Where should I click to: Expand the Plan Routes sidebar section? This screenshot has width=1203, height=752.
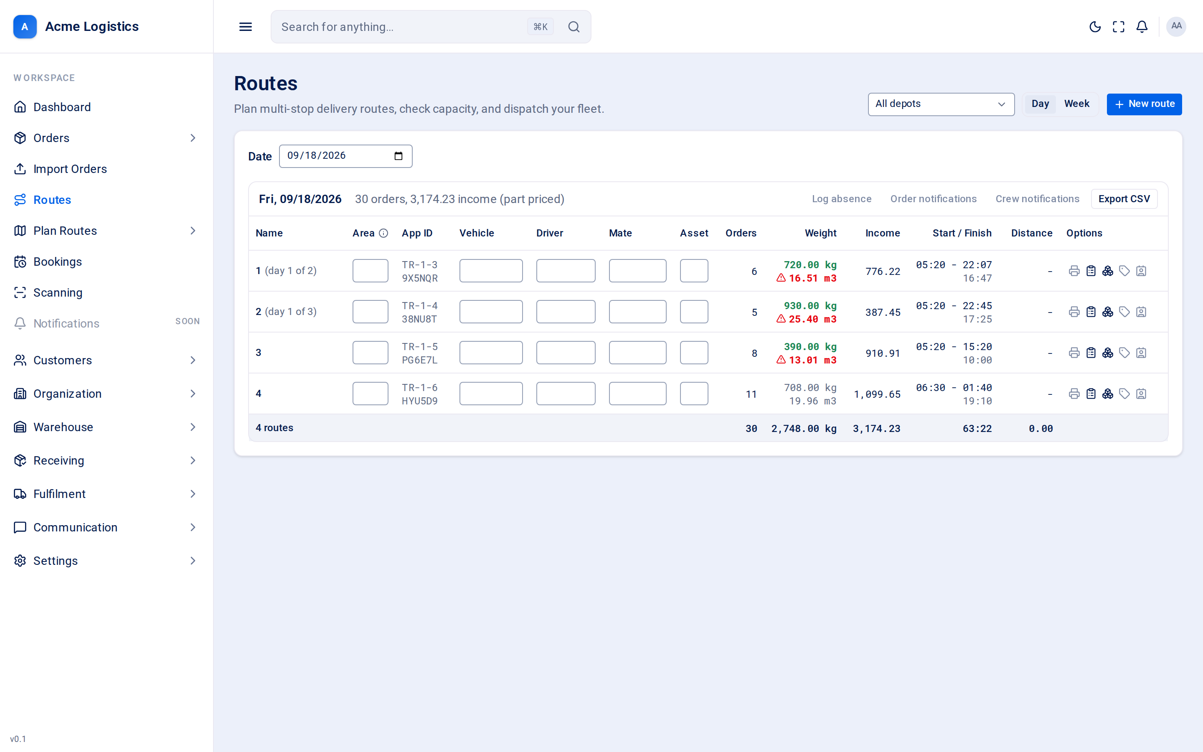click(107, 231)
